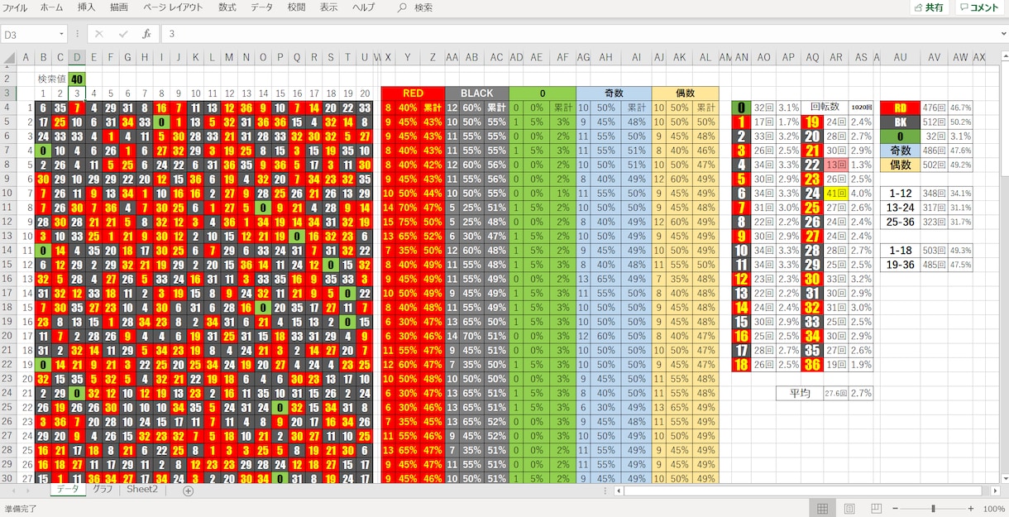
Task: Select the green cell showing 40
Action: pyautogui.click(x=76, y=79)
